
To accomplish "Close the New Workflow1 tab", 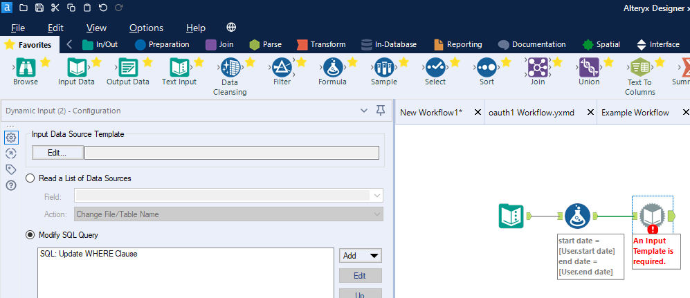I will coord(477,113).
